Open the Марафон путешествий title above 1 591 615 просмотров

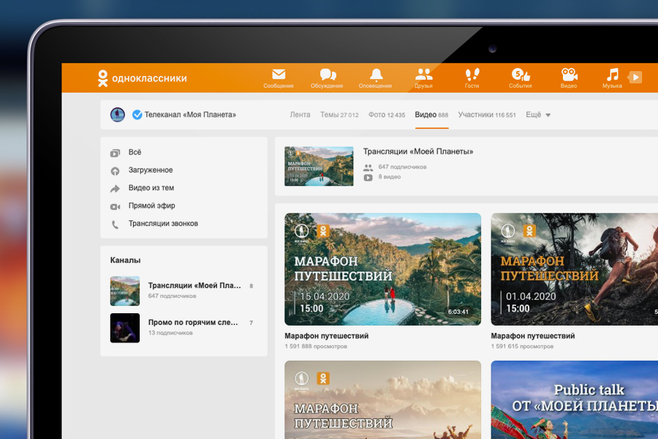533,336
